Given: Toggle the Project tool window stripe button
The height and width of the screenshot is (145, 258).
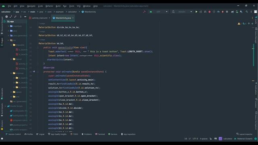Looking at the screenshot, I should pyautogui.click(x=2, y=42).
